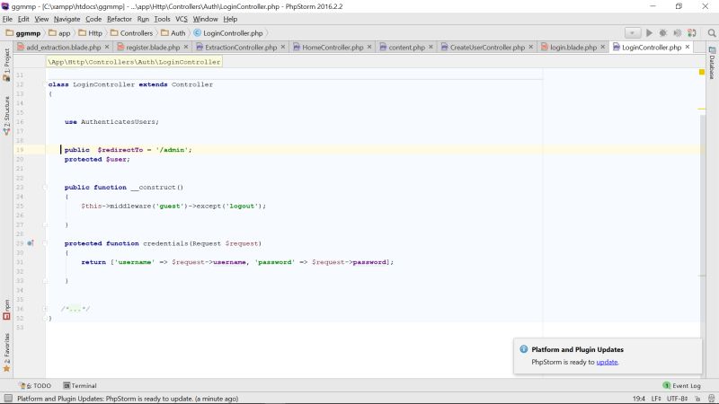The height and width of the screenshot is (404, 719).
Task: Open run configuration dropdown
Action: 633,33
